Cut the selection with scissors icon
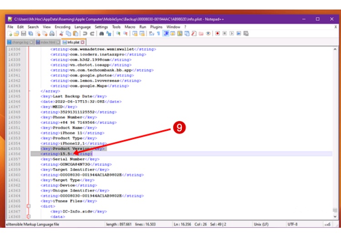Viewport: 341px width, 250px height. click(61, 34)
